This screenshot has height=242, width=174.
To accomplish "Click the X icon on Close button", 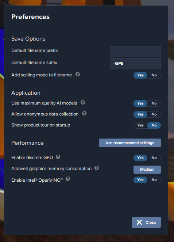I will pyautogui.click(x=139, y=222).
